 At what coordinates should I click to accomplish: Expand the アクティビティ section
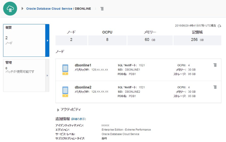pos(58,110)
